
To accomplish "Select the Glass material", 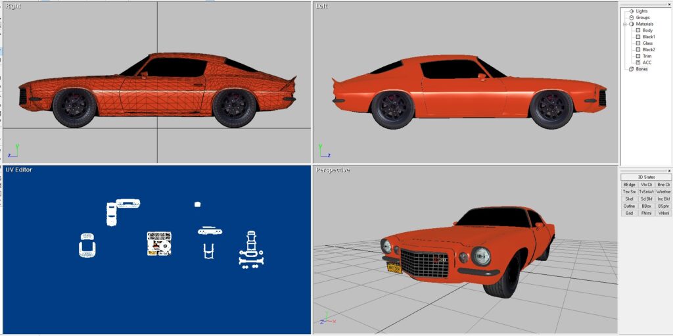I will point(647,43).
